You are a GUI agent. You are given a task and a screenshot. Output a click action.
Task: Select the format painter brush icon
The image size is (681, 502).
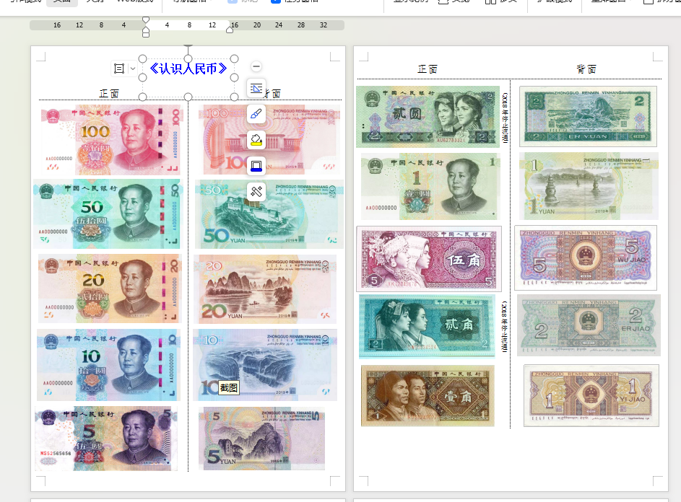(256, 114)
